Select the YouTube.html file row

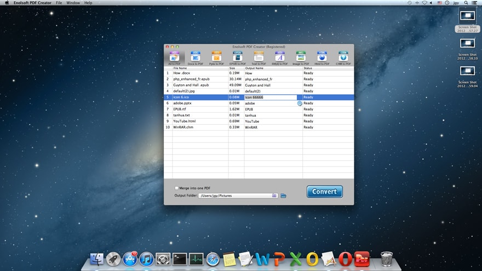click(x=259, y=121)
